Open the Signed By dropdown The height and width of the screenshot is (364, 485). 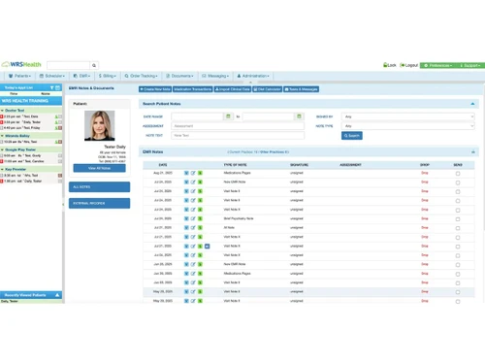coord(408,116)
